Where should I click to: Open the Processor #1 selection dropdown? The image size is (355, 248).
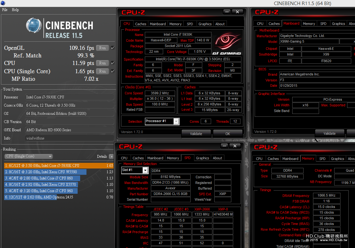coord(176,121)
